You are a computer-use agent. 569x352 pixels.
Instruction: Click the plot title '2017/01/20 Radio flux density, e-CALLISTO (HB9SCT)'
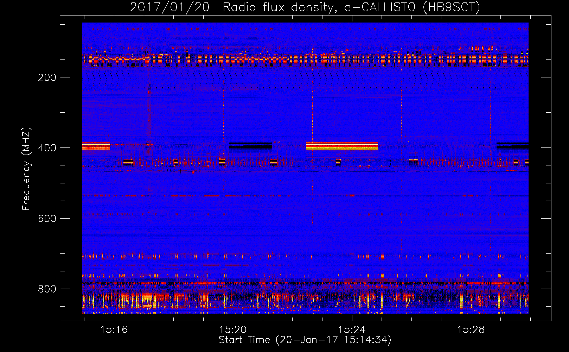click(x=305, y=7)
